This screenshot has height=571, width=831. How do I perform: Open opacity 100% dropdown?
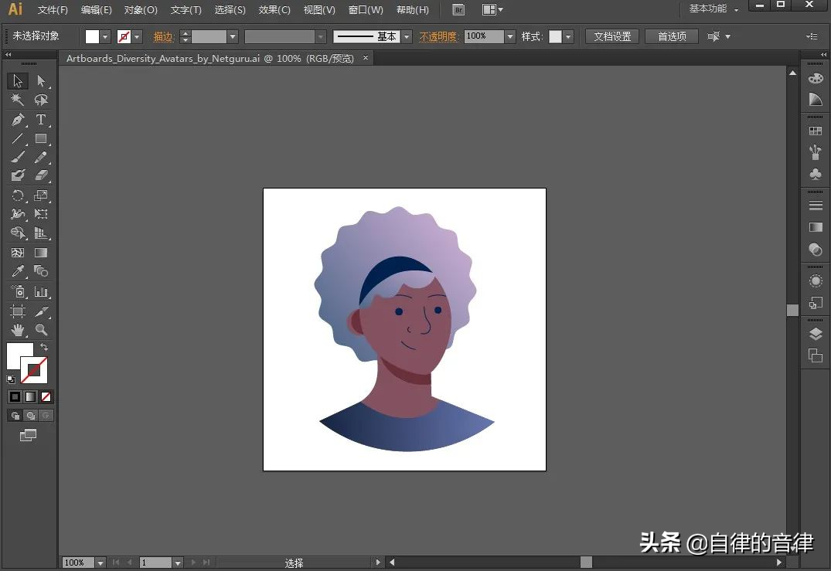coord(510,36)
